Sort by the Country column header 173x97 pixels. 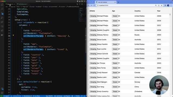pyautogui.click(x=138, y=11)
